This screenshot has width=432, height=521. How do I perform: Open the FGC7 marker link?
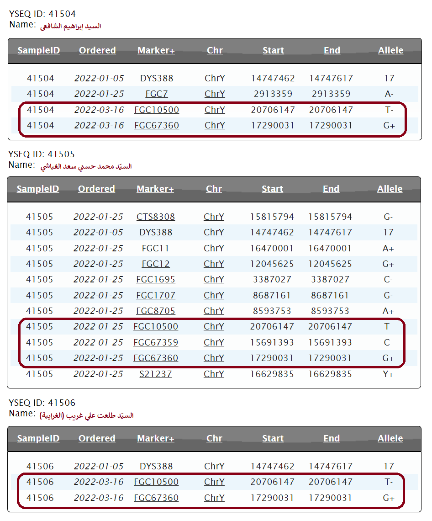(x=157, y=94)
